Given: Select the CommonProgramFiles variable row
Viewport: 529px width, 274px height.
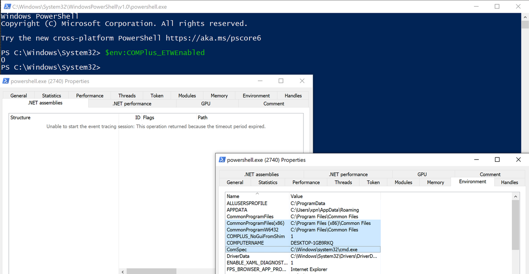Looking at the screenshot, I should tap(303, 216).
